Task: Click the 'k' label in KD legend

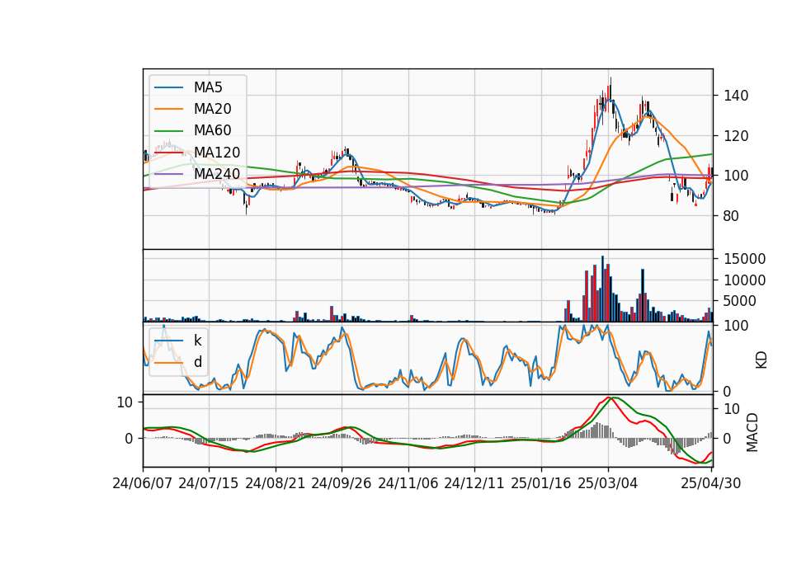Action: point(197,341)
